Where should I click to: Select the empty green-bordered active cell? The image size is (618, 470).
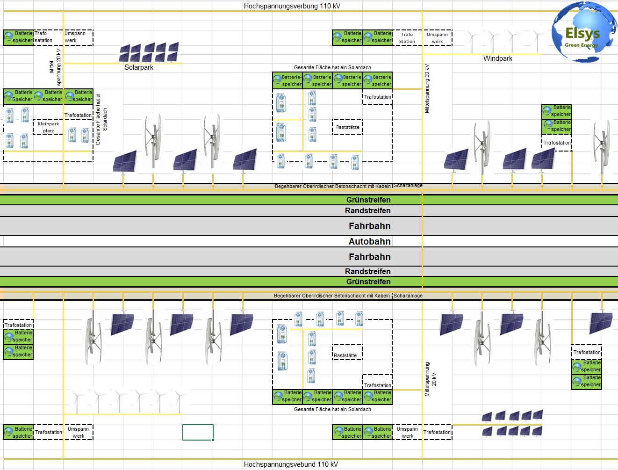198,432
